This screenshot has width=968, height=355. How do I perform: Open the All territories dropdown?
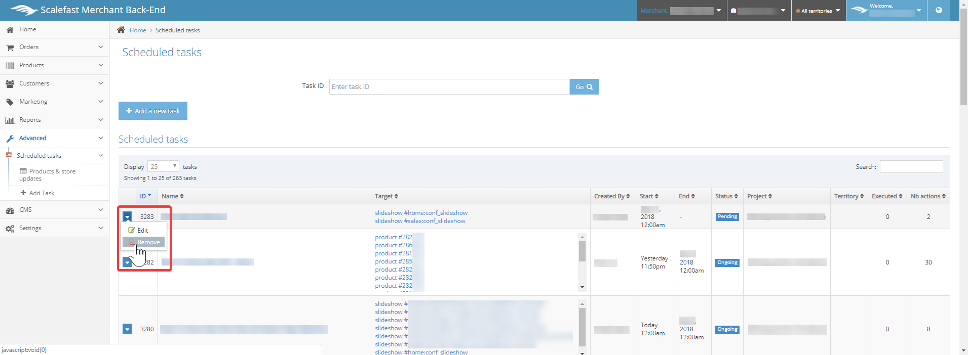pos(818,11)
